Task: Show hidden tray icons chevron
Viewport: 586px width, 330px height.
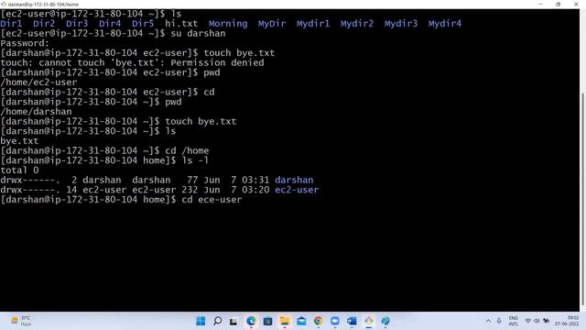Action: click(488, 321)
